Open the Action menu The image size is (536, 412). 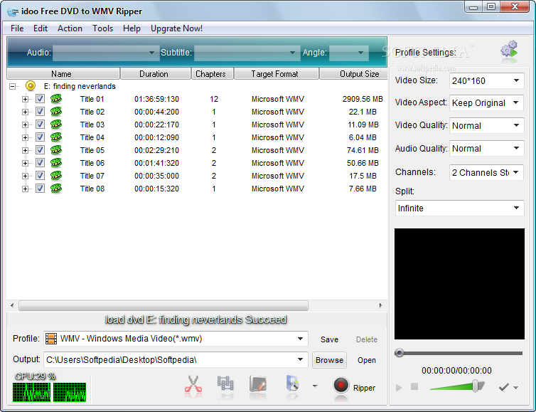pyautogui.click(x=70, y=28)
